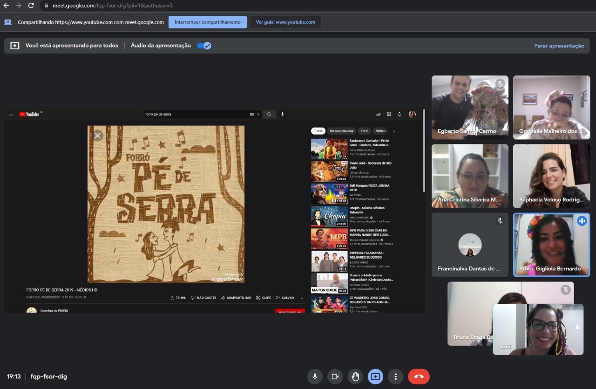Viewport: 596px width, 389px height.
Task: Open the three-dot more actions under video
Action: point(301,298)
